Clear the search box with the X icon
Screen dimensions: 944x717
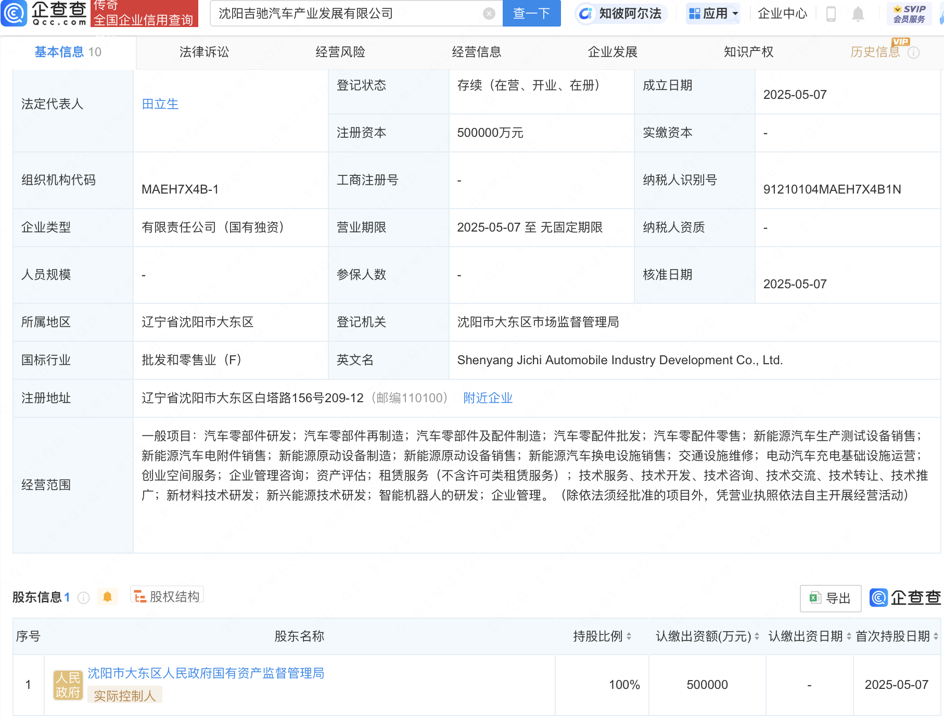coord(489,14)
